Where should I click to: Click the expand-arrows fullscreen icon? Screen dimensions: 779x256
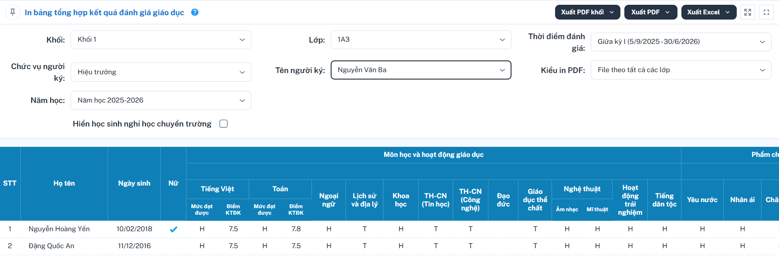tap(748, 12)
